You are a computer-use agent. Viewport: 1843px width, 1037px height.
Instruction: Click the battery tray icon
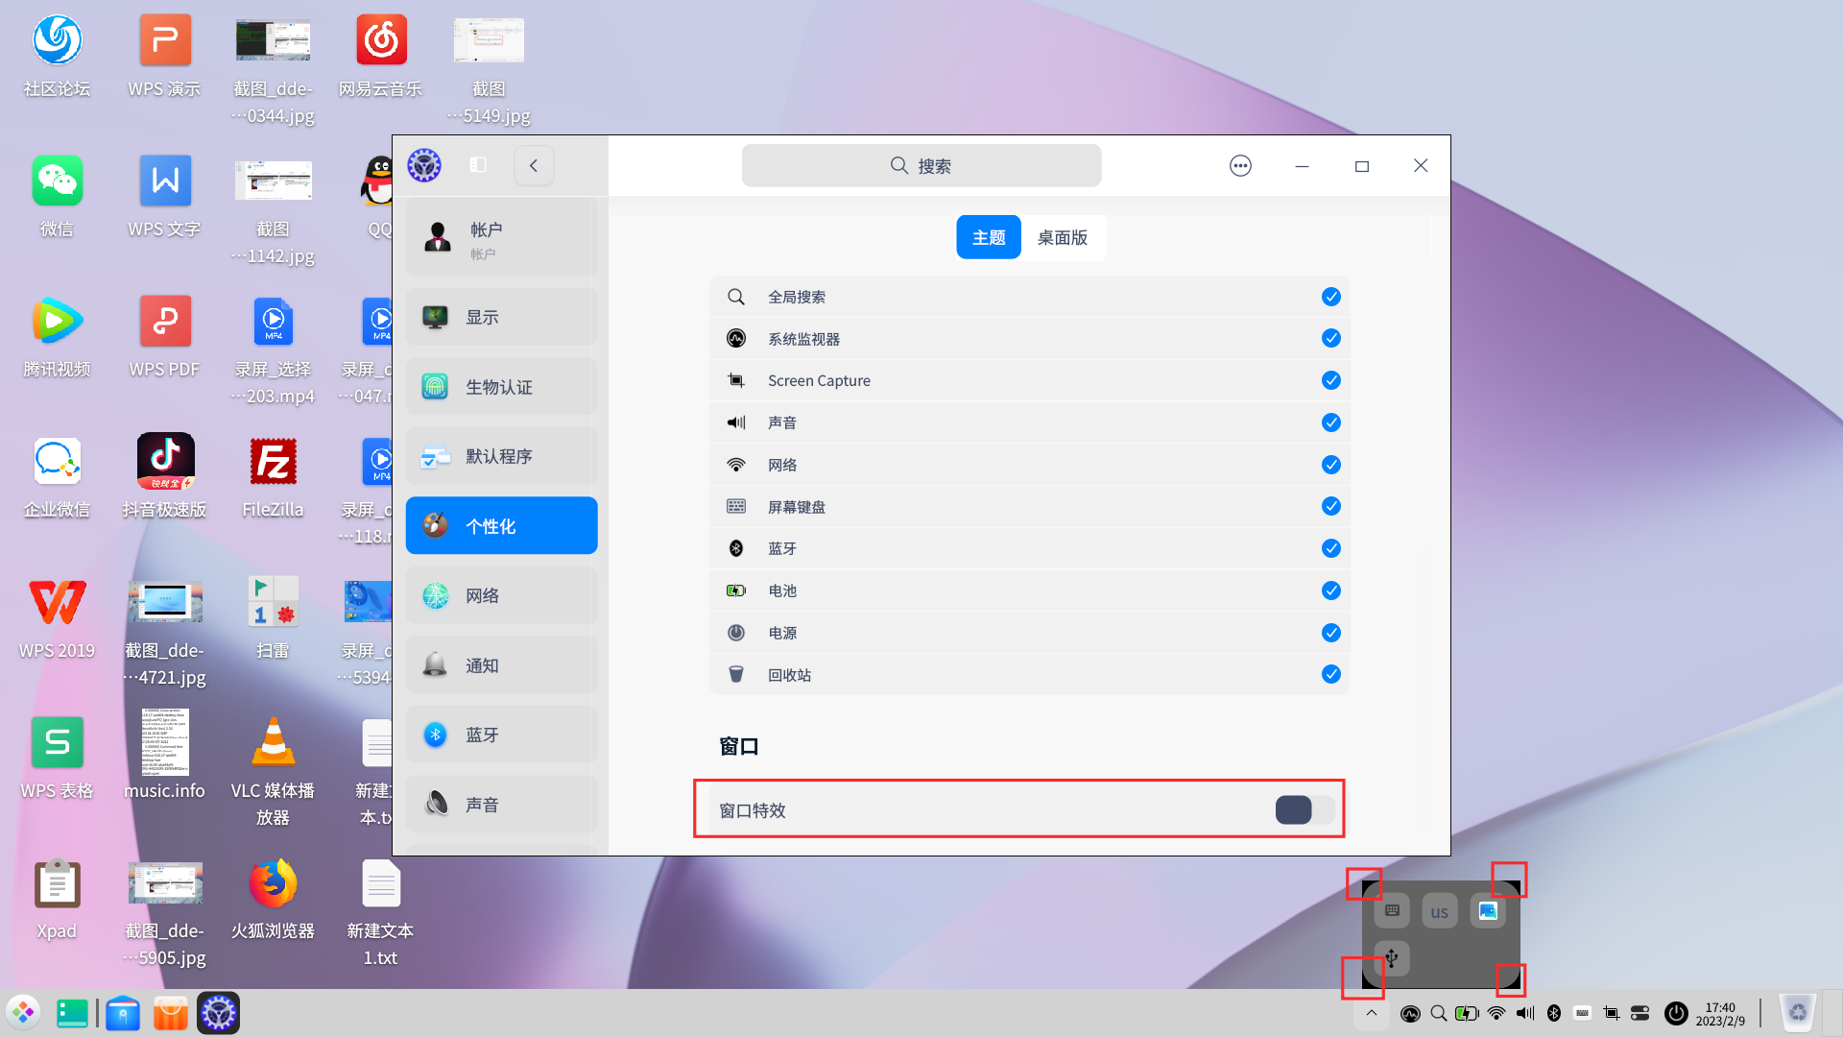[1467, 1013]
